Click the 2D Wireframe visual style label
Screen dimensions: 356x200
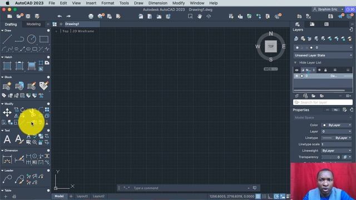[x=83, y=31]
